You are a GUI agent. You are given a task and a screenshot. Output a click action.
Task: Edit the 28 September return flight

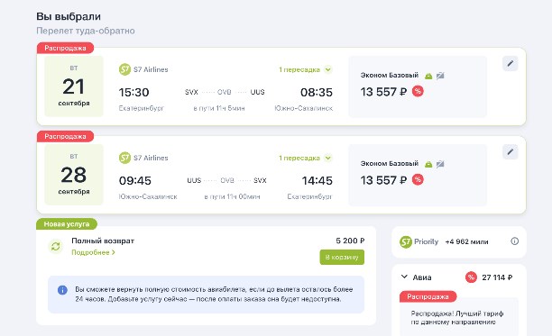[x=511, y=152]
